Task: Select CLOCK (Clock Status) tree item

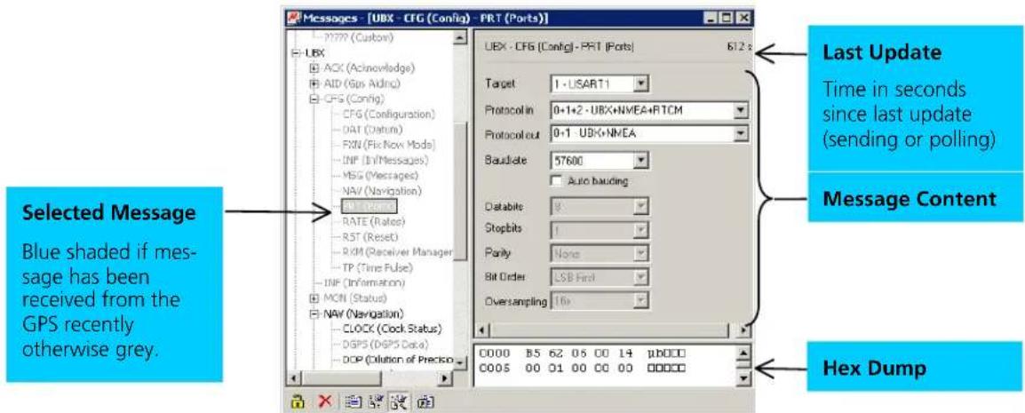Action: 393,328
